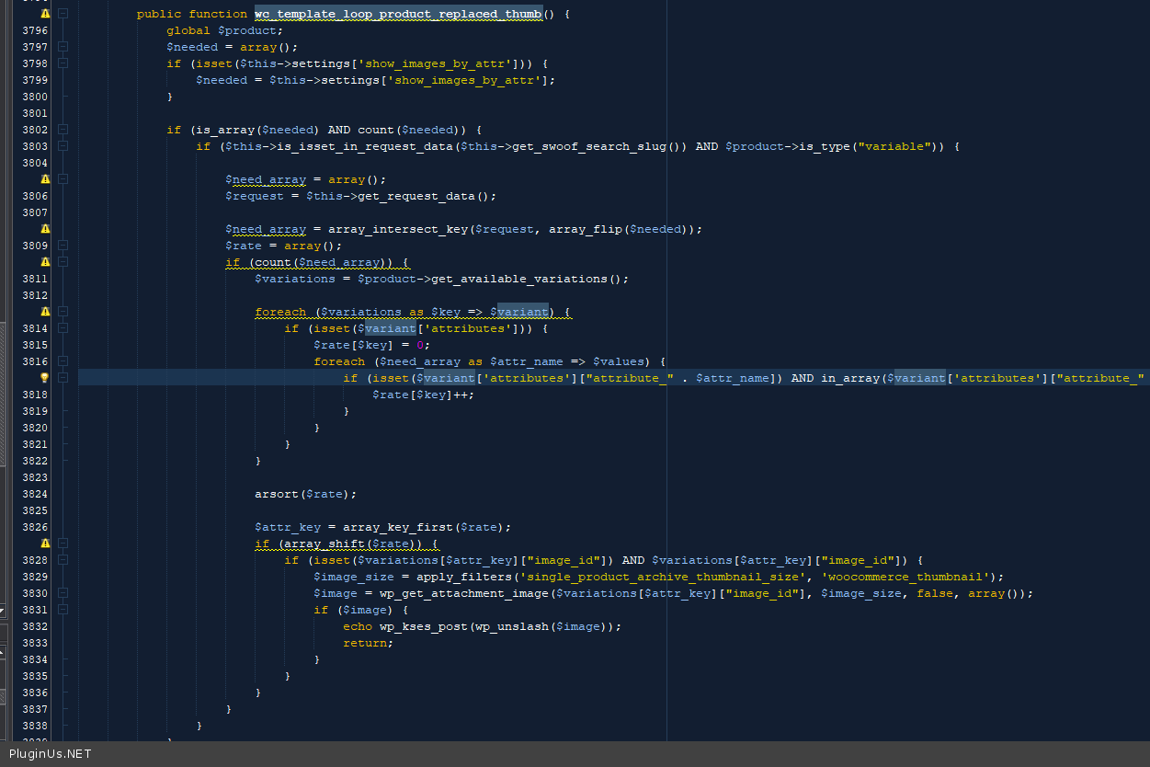Click the PluginUs.NET label

pos(50,754)
